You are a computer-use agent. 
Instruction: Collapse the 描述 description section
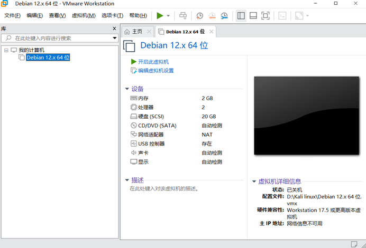point(127,180)
